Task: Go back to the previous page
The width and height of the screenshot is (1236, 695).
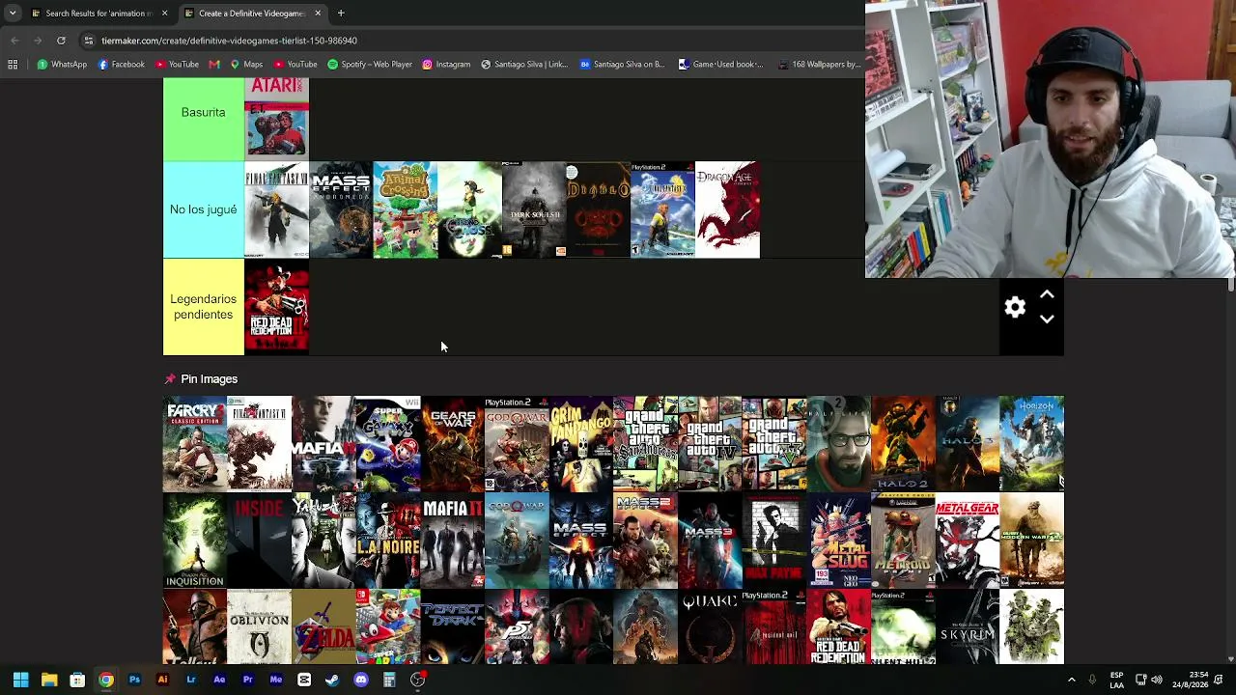Action: 14,41
